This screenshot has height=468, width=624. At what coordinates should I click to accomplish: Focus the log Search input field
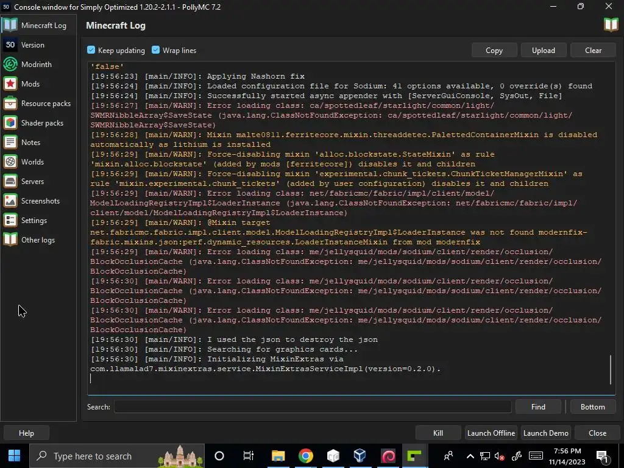pyautogui.click(x=313, y=406)
